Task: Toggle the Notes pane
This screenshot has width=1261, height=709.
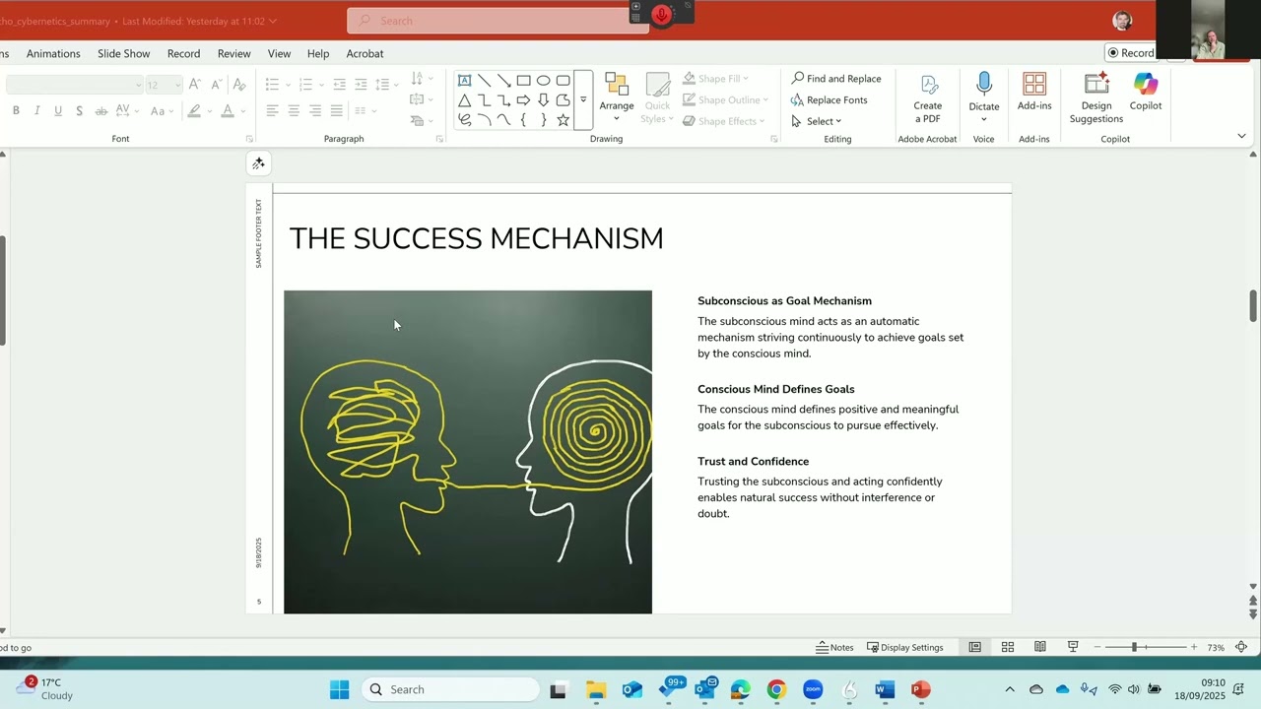Action: [x=834, y=647]
